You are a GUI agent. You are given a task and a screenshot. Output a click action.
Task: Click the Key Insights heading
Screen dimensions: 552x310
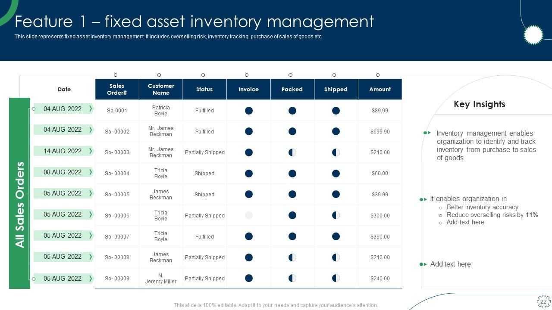point(479,104)
